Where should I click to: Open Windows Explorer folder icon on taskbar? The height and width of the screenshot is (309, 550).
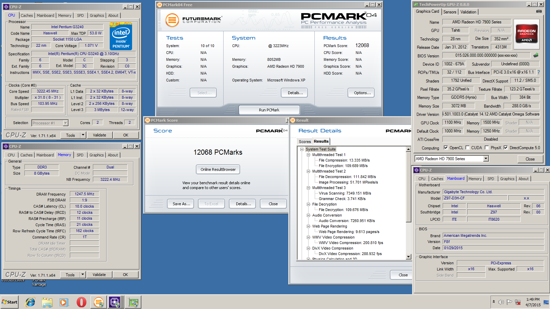coord(47,302)
